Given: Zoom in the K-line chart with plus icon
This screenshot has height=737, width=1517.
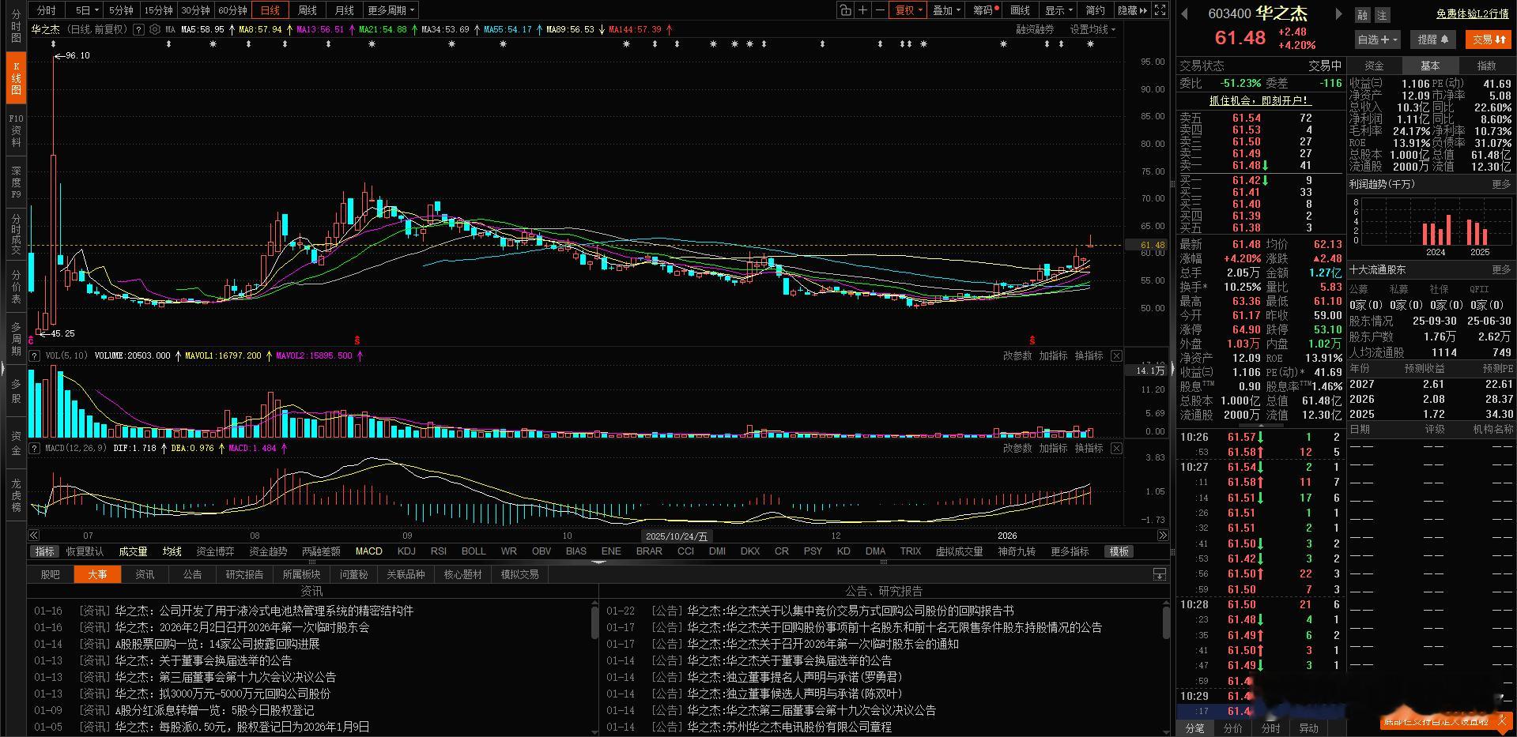Looking at the screenshot, I should 863,10.
